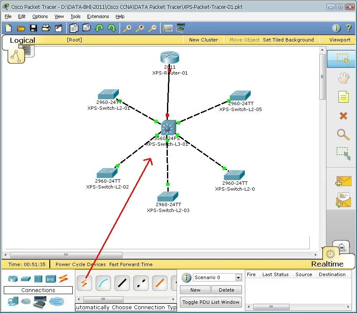Open the drawing palette icon

(168, 28)
